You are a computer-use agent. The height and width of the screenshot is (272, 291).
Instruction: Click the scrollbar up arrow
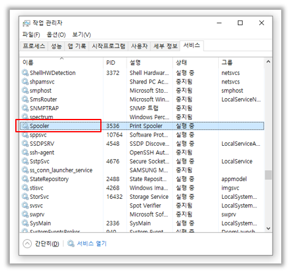268,62
